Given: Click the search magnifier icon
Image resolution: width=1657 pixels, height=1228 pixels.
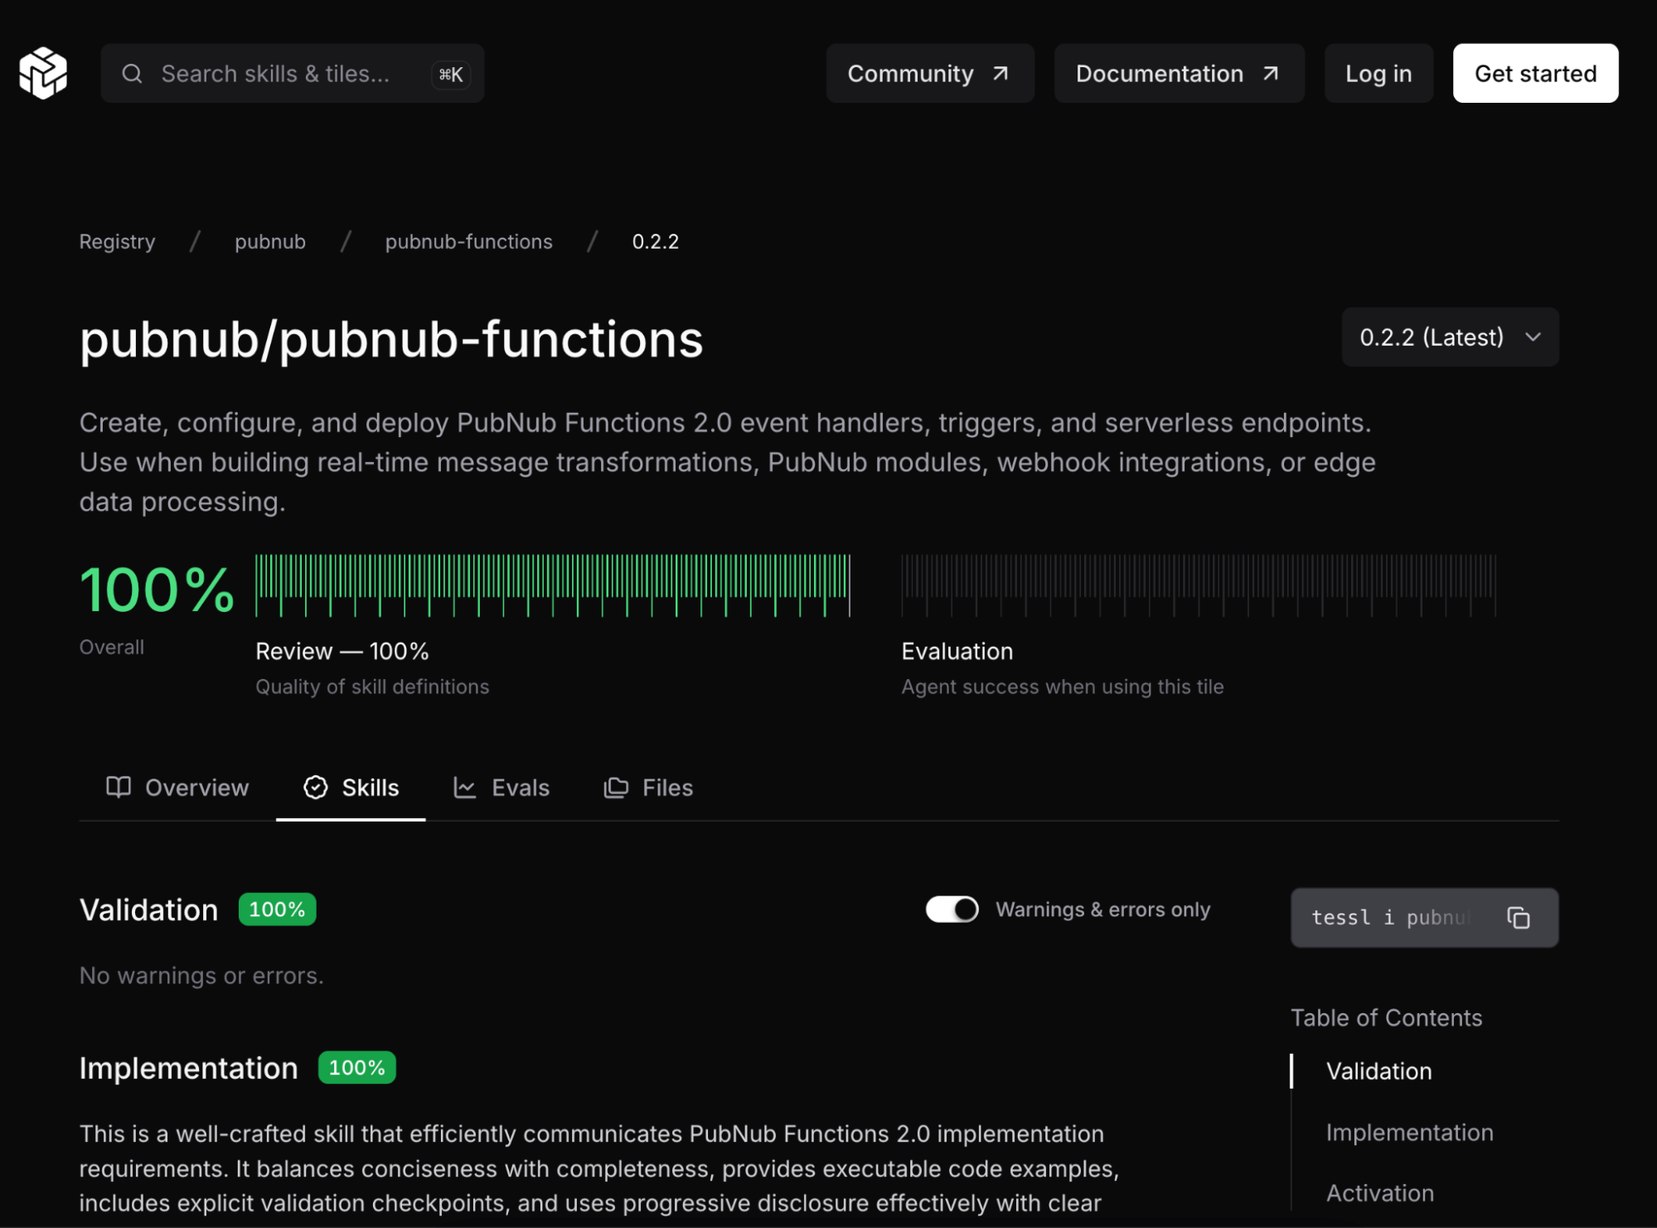Looking at the screenshot, I should [132, 74].
